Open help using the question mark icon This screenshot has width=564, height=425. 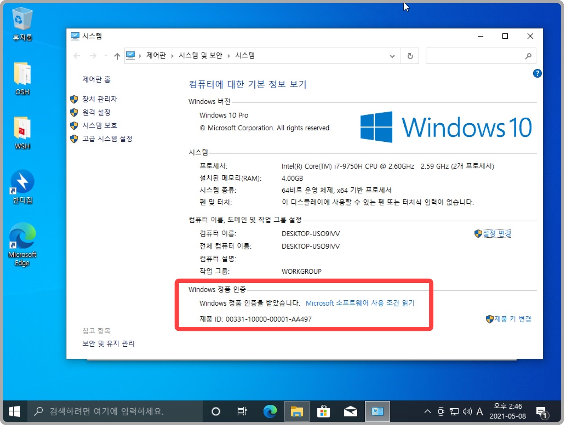pyautogui.click(x=537, y=73)
